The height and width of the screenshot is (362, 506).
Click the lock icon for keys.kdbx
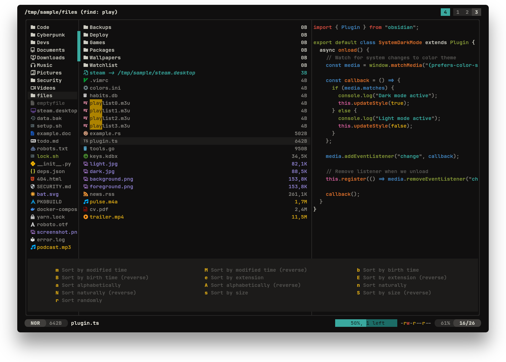[86, 156]
